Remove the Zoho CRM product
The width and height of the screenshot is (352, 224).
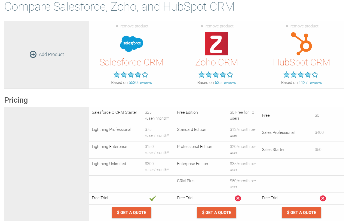pyautogui.click(x=217, y=26)
